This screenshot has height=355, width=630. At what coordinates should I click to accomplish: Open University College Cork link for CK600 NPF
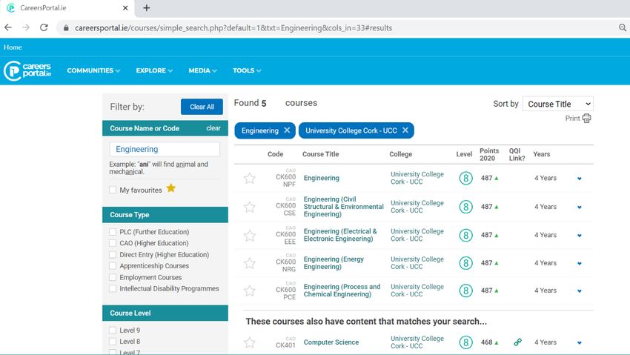pyautogui.click(x=417, y=178)
